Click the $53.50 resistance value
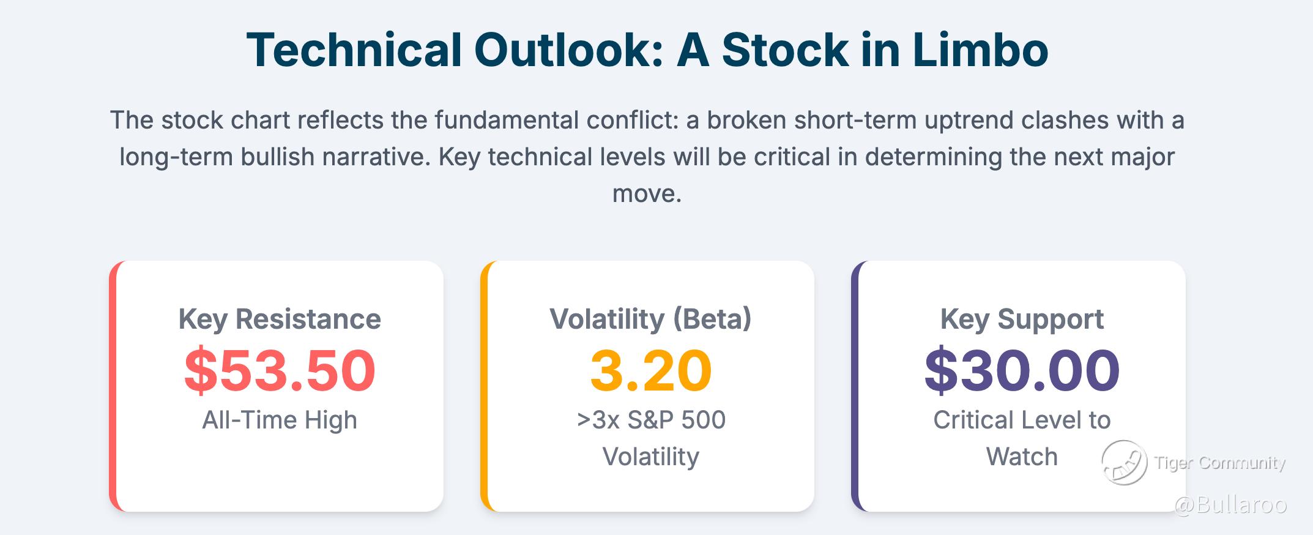Screen dimensions: 1313x535 click(x=280, y=370)
